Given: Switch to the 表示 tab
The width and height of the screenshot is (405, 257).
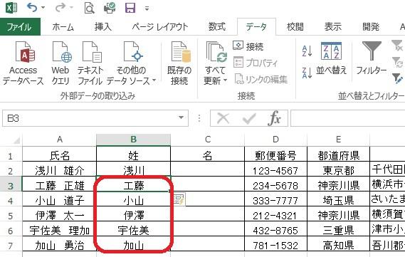Looking at the screenshot, I should [332, 27].
